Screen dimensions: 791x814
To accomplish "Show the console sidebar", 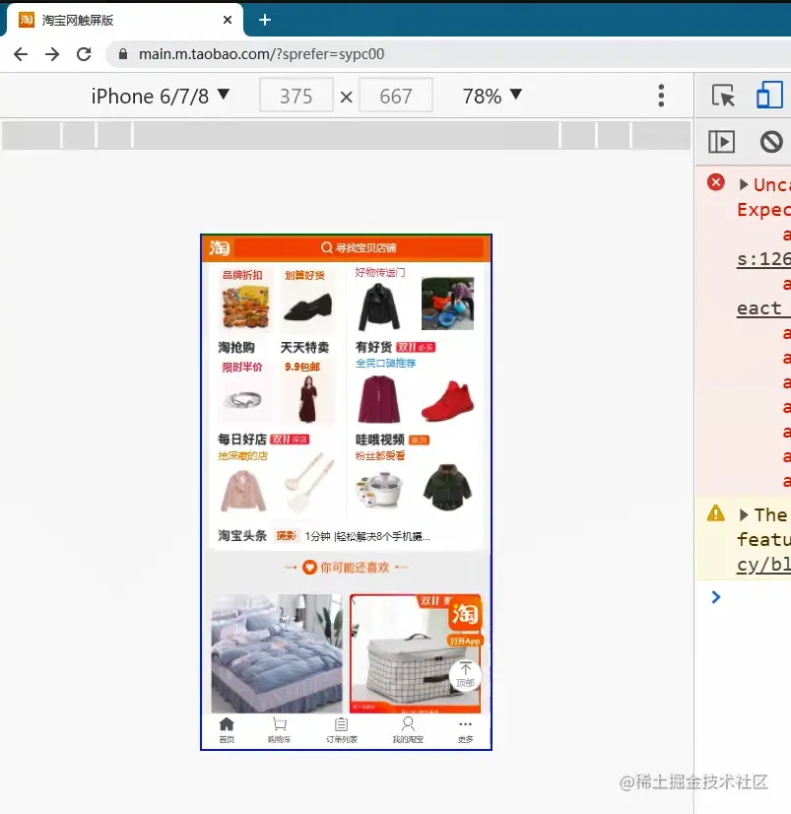I will pos(722,141).
